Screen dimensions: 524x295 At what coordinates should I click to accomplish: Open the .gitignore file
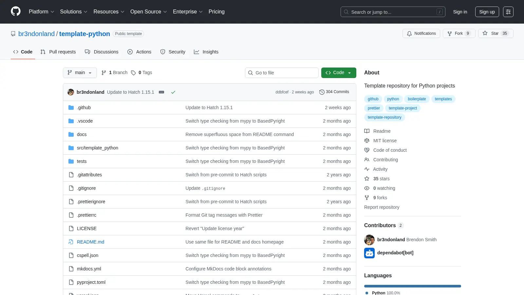(x=86, y=188)
